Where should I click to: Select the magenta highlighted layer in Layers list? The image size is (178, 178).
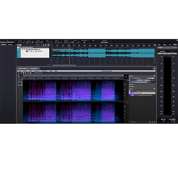(142, 93)
